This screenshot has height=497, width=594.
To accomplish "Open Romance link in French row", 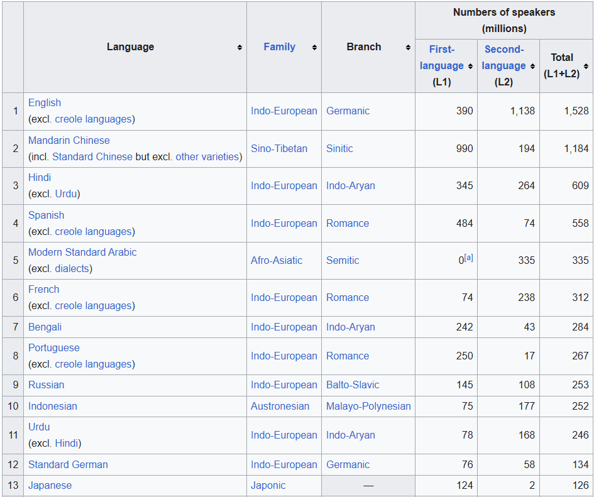I will point(348,297).
